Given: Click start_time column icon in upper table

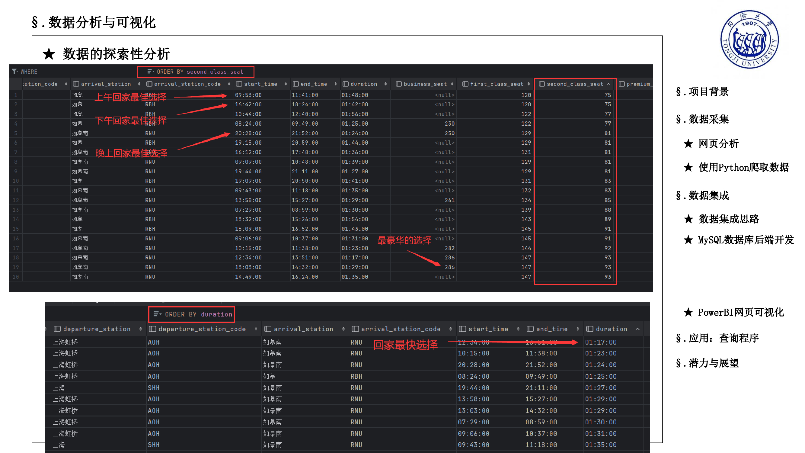Looking at the screenshot, I should [x=239, y=84].
